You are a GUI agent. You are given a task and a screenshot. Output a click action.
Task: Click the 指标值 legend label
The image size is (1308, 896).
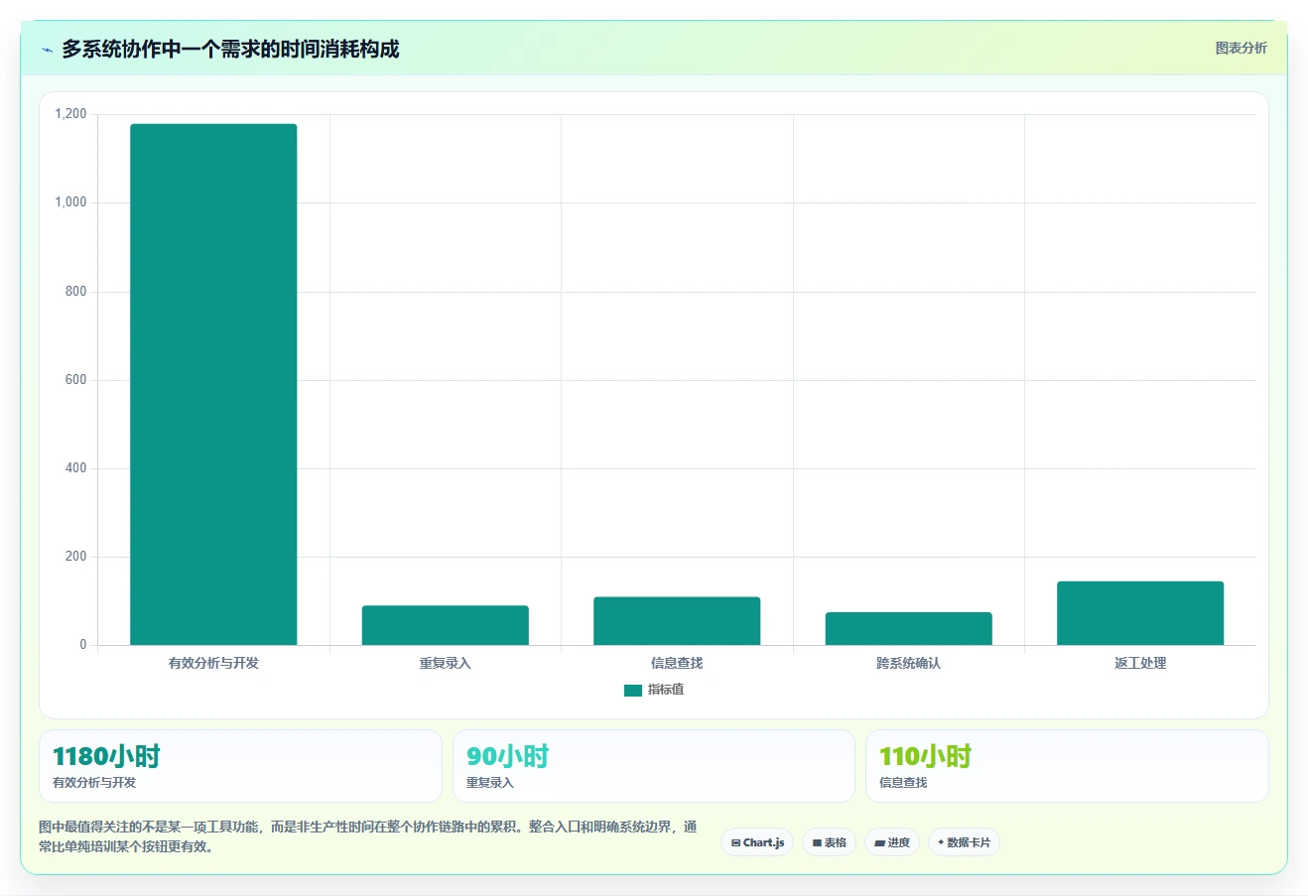tap(666, 690)
